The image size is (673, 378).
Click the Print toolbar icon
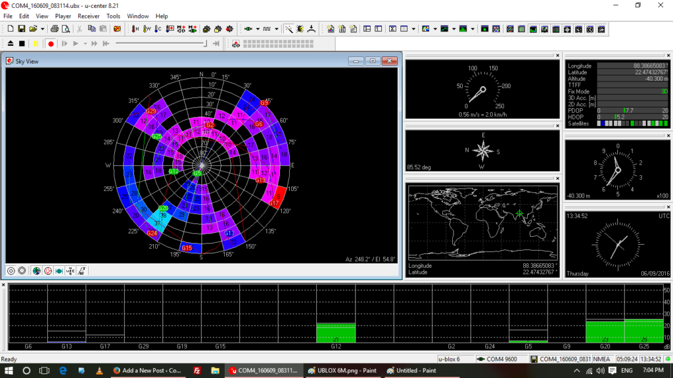coord(55,29)
